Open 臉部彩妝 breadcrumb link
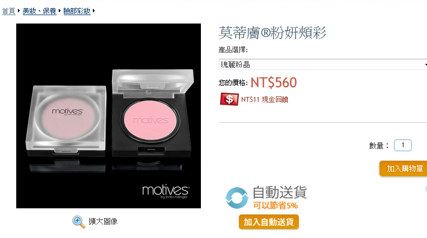 pyautogui.click(x=77, y=11)
